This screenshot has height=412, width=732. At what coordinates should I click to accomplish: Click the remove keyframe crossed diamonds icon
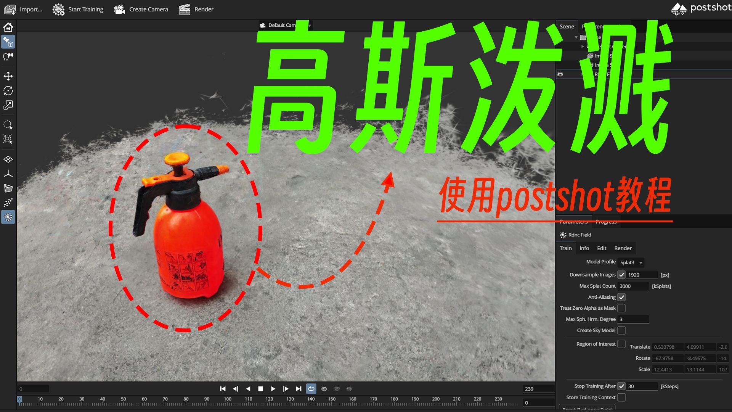337,389
